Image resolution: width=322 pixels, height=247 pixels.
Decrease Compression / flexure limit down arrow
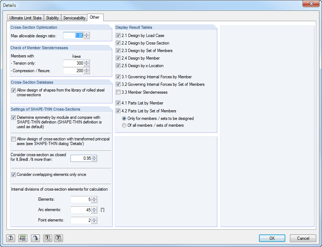tap(87, 72)
